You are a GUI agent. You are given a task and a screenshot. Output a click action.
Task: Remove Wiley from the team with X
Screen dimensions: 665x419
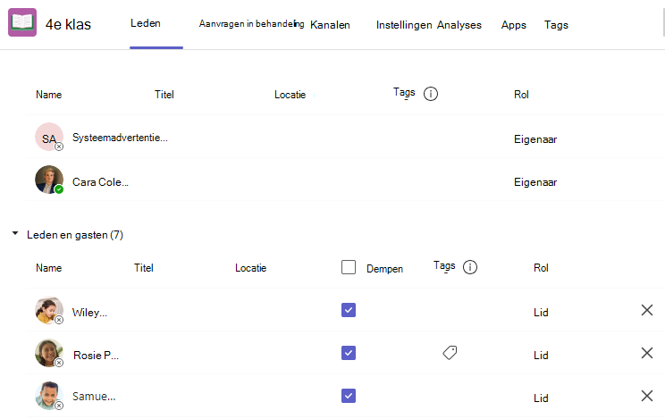pos(647,310)
